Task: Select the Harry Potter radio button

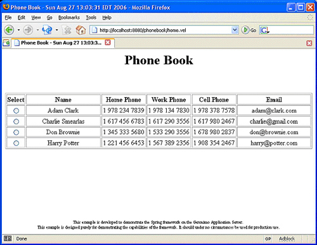Action: [x=16, y=143]
